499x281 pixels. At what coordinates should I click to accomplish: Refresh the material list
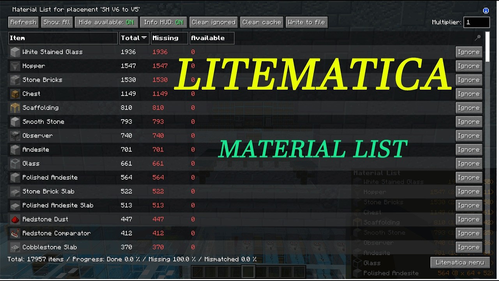point(23,22)
